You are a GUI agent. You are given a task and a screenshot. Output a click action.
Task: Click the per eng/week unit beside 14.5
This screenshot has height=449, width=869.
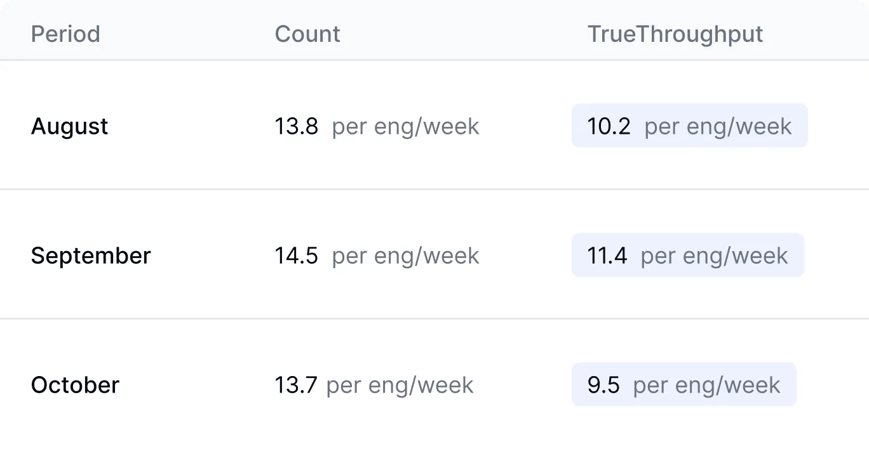tap(405, 256)
